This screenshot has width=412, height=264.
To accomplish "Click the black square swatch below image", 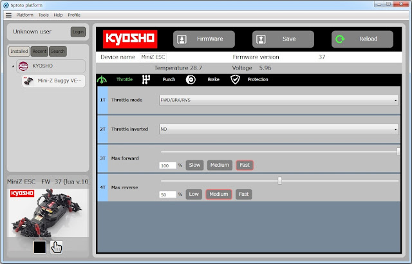I will click(40, 247).
